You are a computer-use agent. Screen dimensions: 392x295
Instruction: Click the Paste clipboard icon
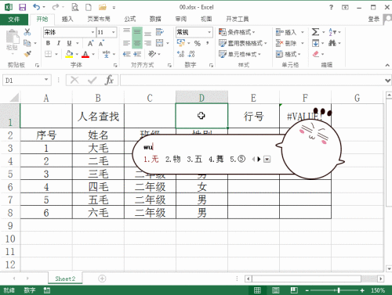pos(12,37)
